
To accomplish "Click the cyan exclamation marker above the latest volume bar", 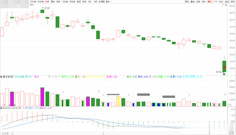I will (x=225, y=95).
